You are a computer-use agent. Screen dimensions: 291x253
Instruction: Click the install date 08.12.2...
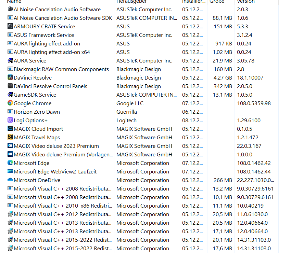point(192,120)
